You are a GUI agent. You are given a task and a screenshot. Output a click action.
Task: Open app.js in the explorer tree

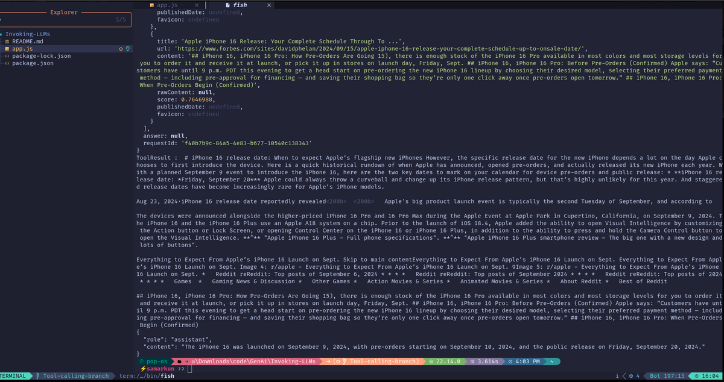[x=22, y=49]
